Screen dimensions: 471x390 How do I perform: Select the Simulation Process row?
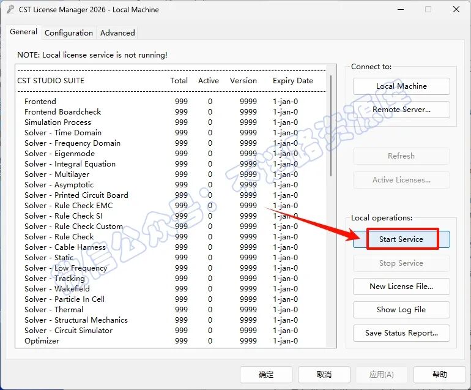[161, 122]
